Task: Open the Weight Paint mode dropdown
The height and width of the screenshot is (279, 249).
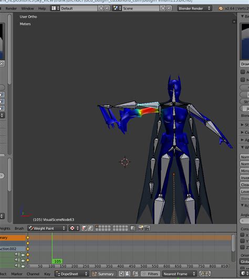Action: (47, 228)
